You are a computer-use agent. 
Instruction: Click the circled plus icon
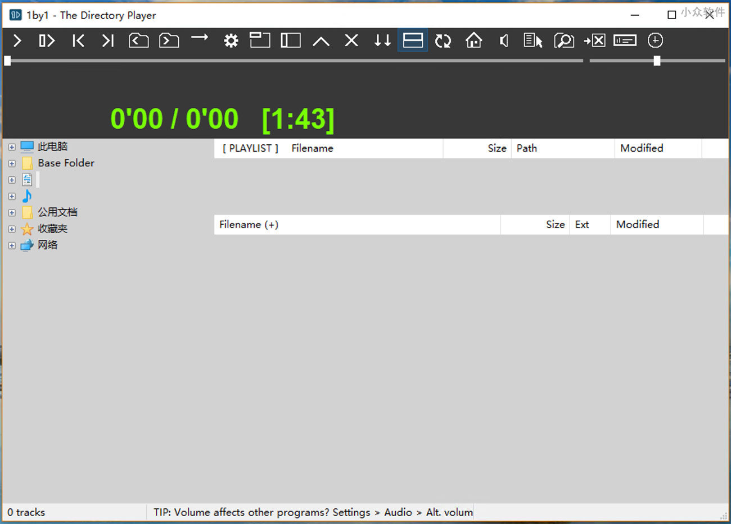[x=655, y=40]
